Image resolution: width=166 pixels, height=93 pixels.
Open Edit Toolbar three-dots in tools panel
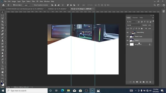2,78
